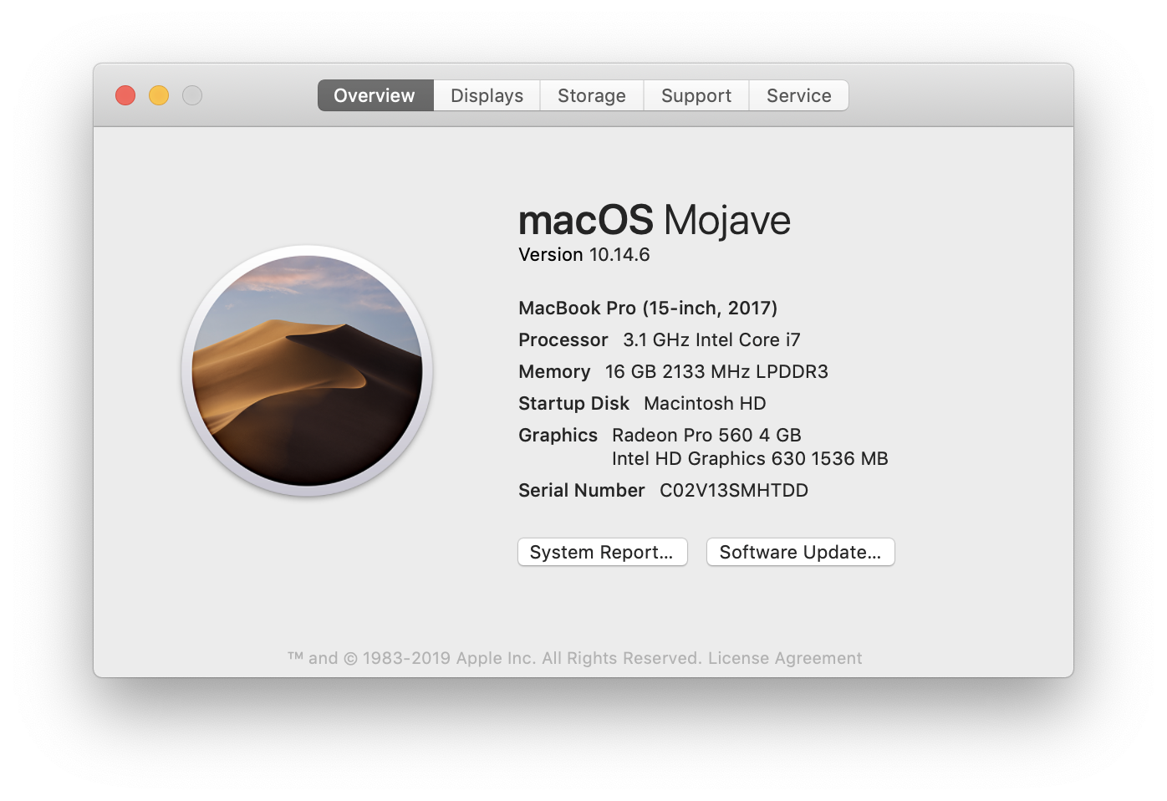The image size is (1167, 801).
Task: Close the window with red button
Action: (125, 95)
